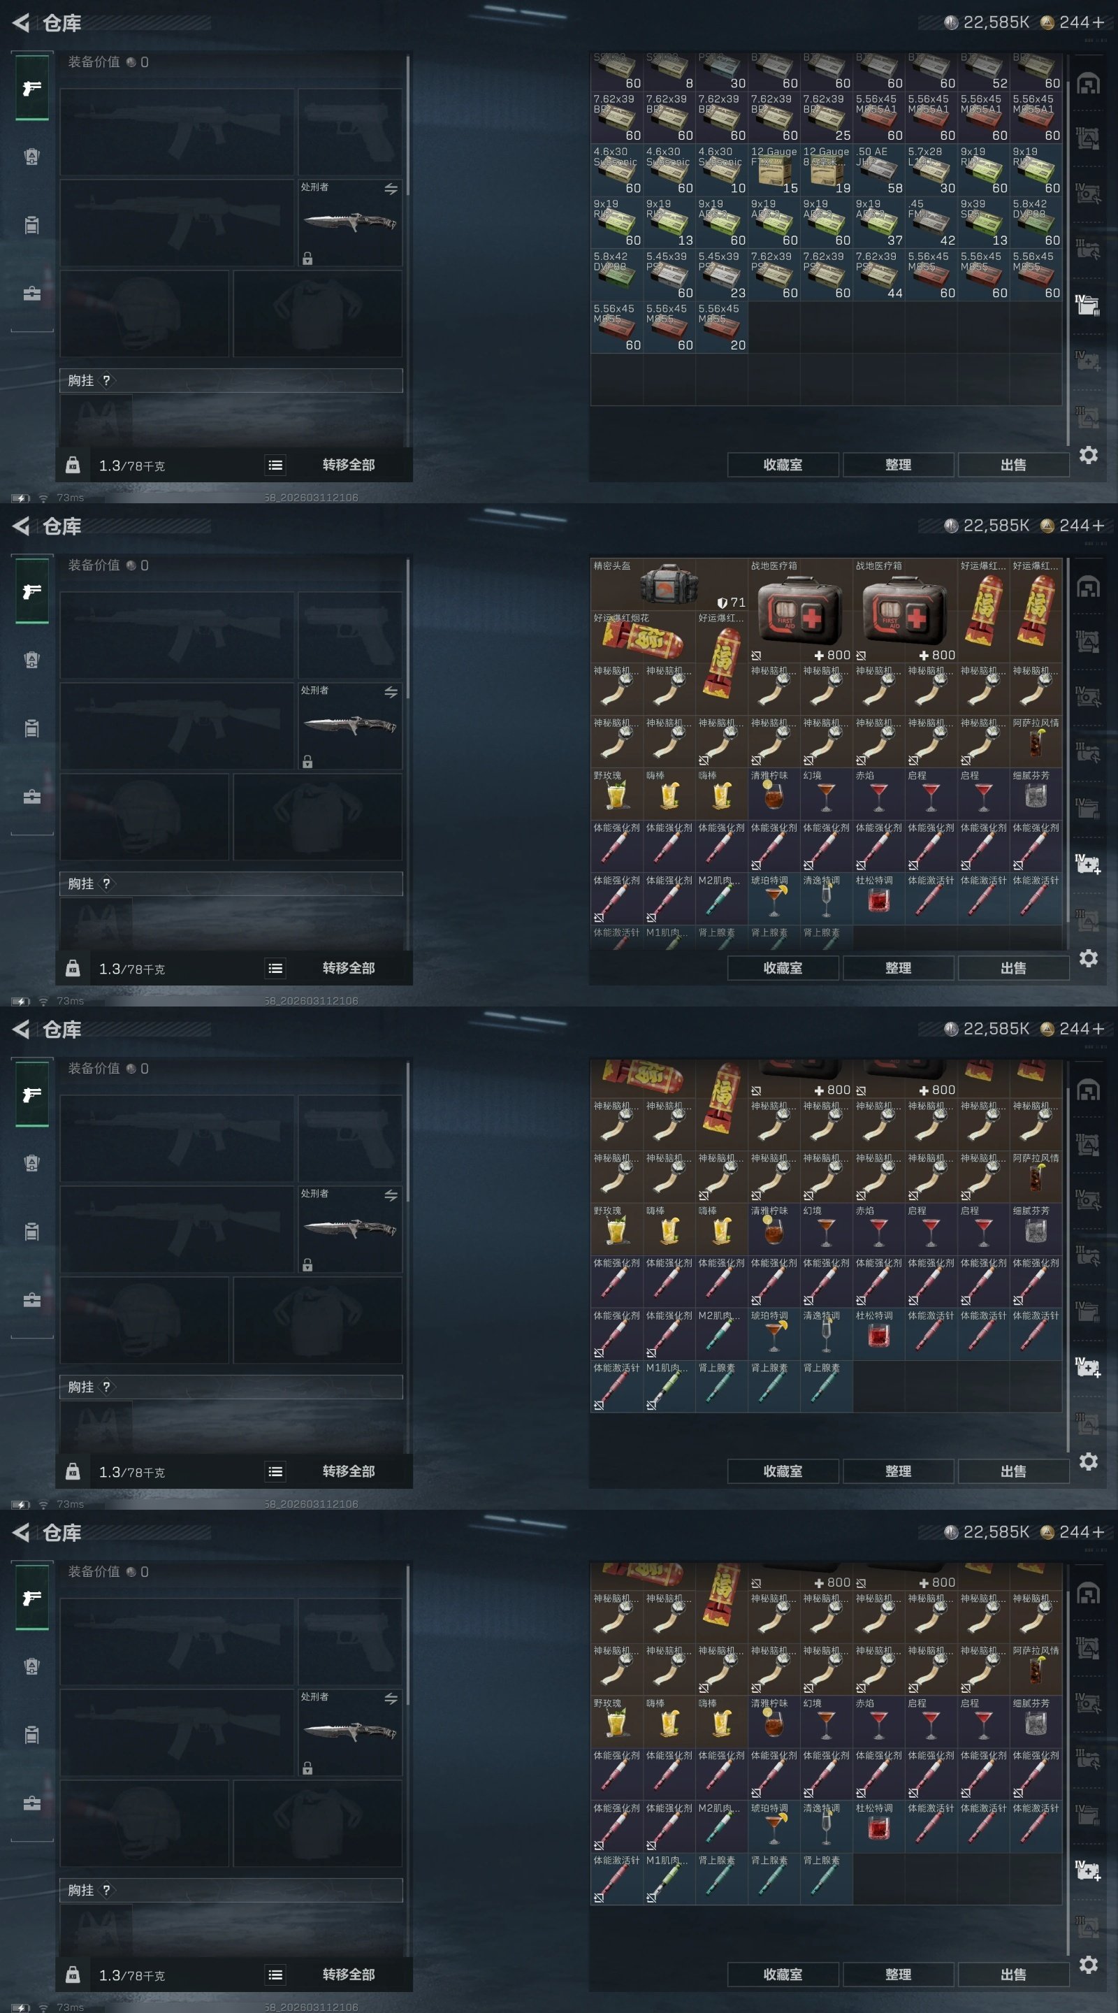The image size is (1118, 2013).
Task: Toggle lock under 处刑者 knife in ammo view
Action: pyautogui.click(x=308, y=259)
